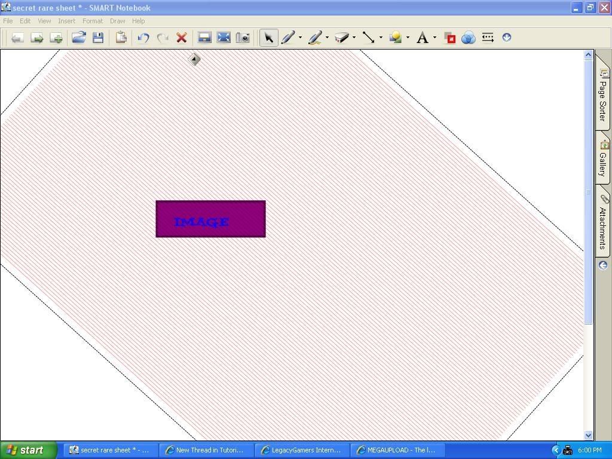Open the Insert menu

pos(66,20)
